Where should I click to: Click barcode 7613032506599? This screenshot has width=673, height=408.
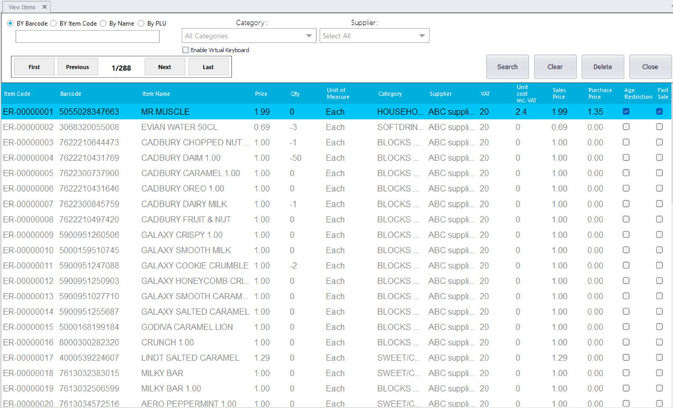coord(89,389)
